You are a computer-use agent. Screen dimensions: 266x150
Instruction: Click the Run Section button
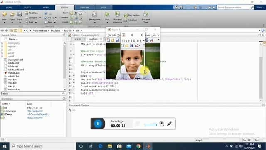tap(132, 15)
